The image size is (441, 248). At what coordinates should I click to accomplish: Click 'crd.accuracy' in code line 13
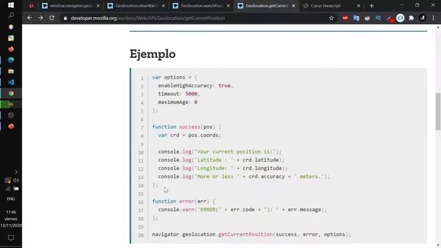tap(267, 176)
